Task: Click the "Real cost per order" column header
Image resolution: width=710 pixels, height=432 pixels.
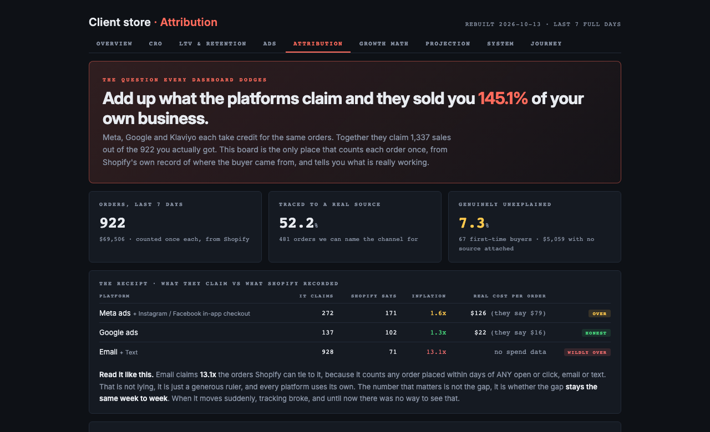Action: click(x=510, y=296)
